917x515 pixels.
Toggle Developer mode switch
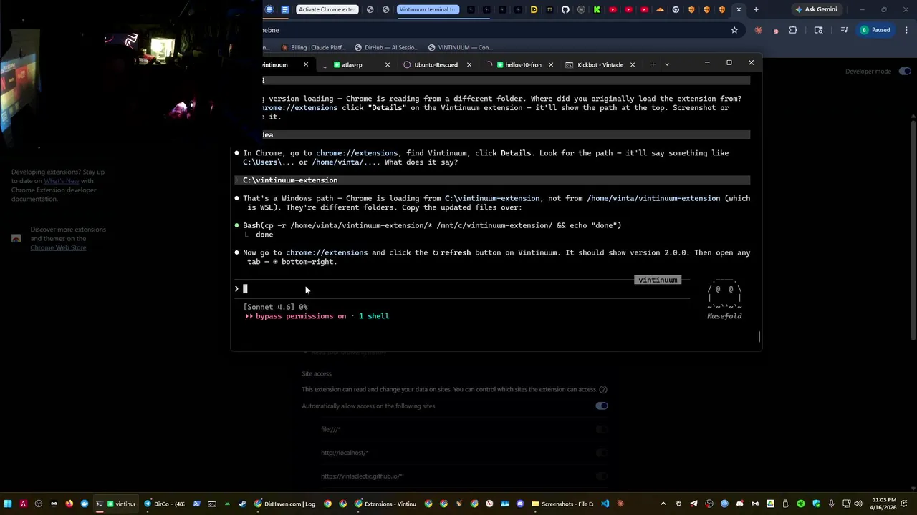click(x=905, y=71)
